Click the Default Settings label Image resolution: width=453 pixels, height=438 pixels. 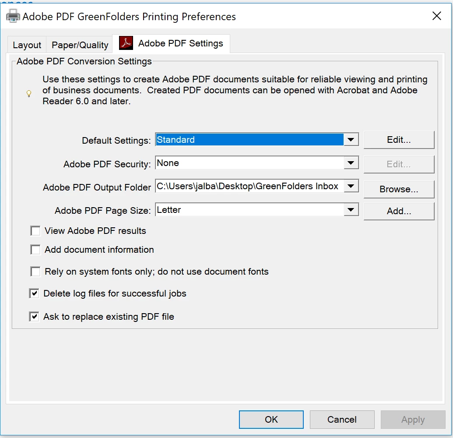(x=116, y=141)
